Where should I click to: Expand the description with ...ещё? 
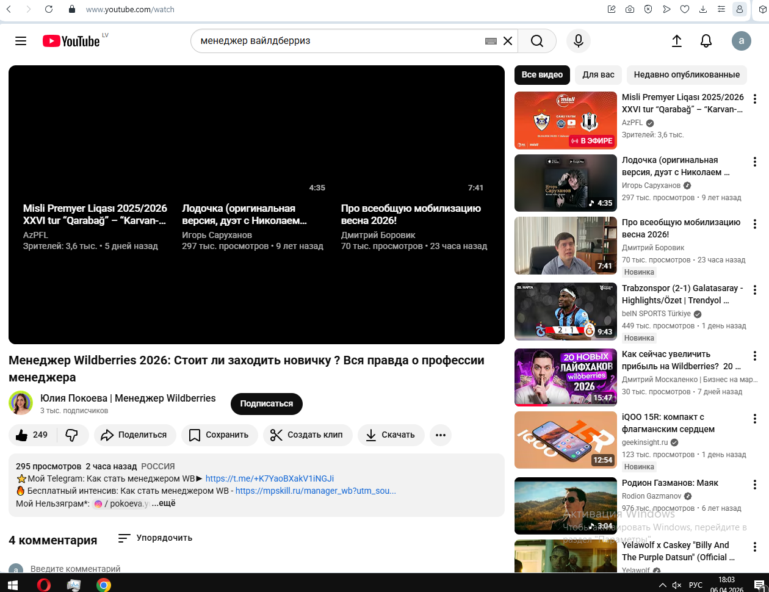[164, 504]
